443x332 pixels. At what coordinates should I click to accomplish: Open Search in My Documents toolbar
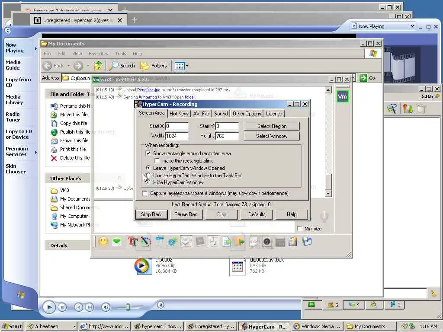pyautogui.click(x=122, y=66)
